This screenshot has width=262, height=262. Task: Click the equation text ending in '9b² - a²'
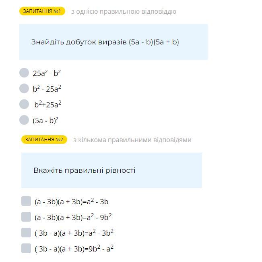tap(74, 249)
